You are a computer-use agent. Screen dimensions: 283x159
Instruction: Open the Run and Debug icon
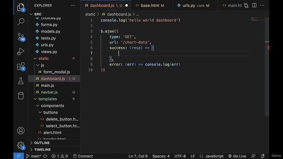(21, 52)
